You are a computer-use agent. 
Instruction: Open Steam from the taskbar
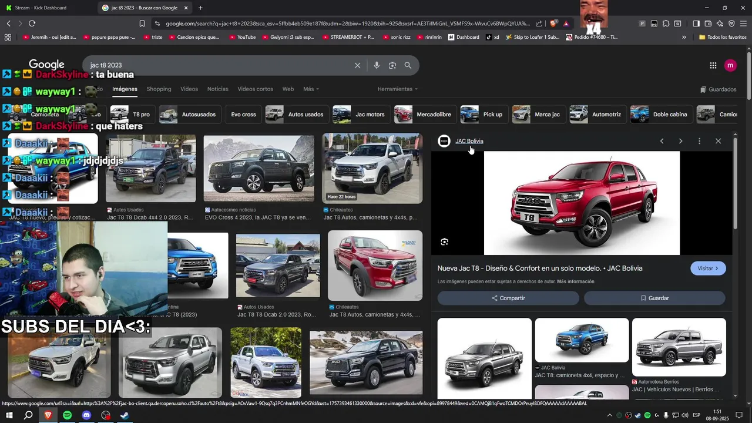pyautogui.click(x=125, y=415)
